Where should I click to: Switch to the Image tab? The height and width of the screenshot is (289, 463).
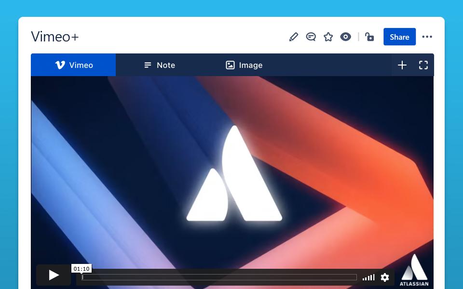coord(244,65)
